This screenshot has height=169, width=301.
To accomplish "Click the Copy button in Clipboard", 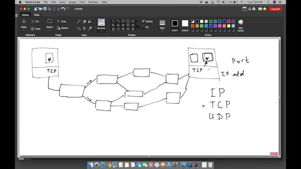I will 36,29.
